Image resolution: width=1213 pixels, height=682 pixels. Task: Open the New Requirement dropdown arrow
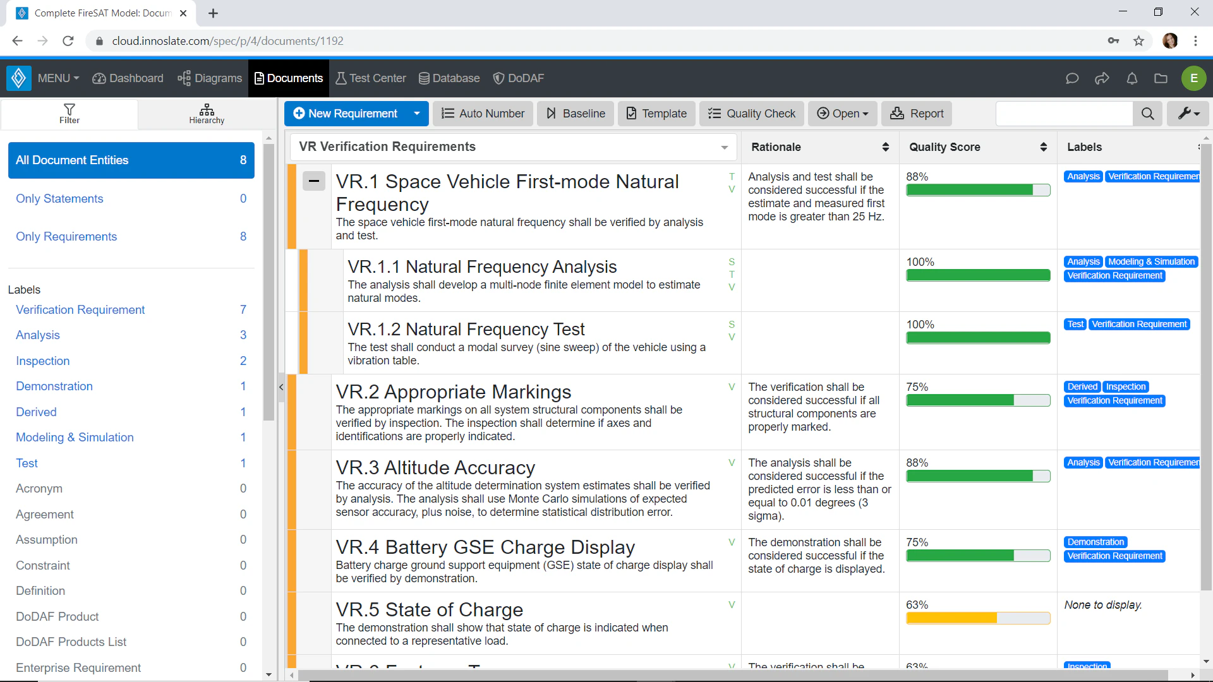click(416, 114)
